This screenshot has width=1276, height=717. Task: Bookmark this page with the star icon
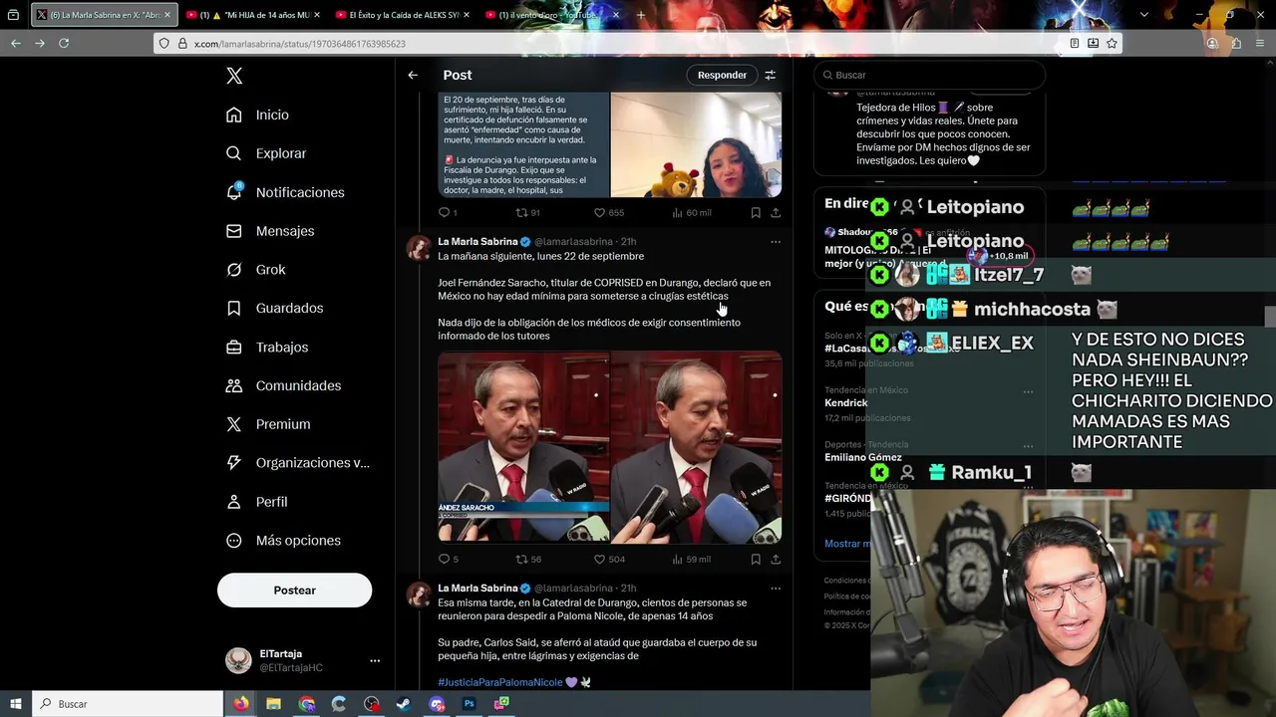pyautogui.click(x=1112, y=44)
